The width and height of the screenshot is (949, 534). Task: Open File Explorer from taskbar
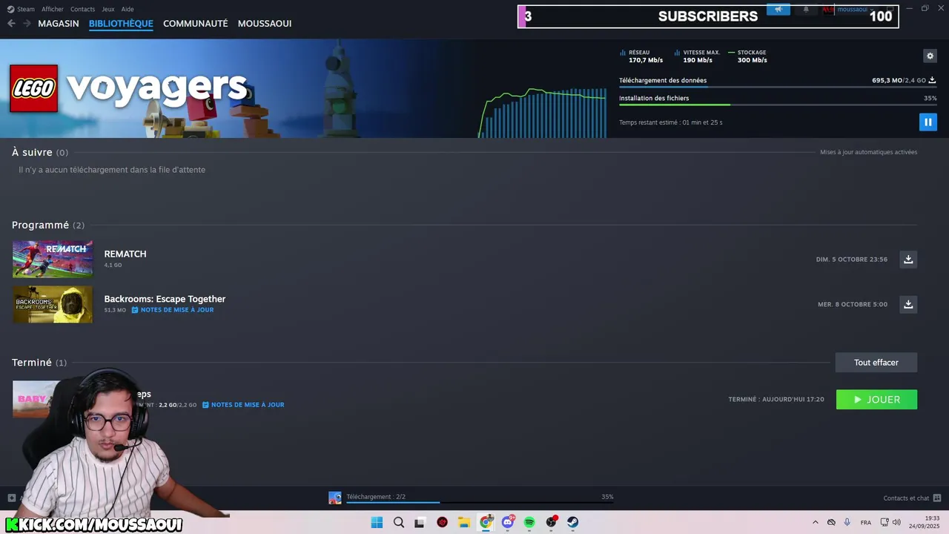point(464,522)
